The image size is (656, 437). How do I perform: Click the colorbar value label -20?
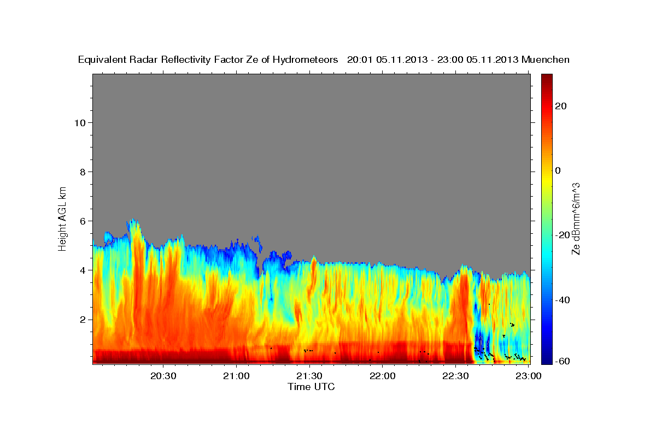561,235
